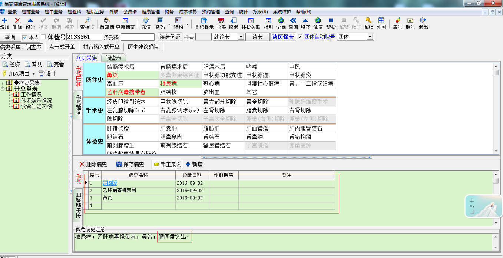Click the 删除 (delete) red X icon
The width and height of the screenshot is (503, 258).
pyautogui.click(x=17, y=20)
